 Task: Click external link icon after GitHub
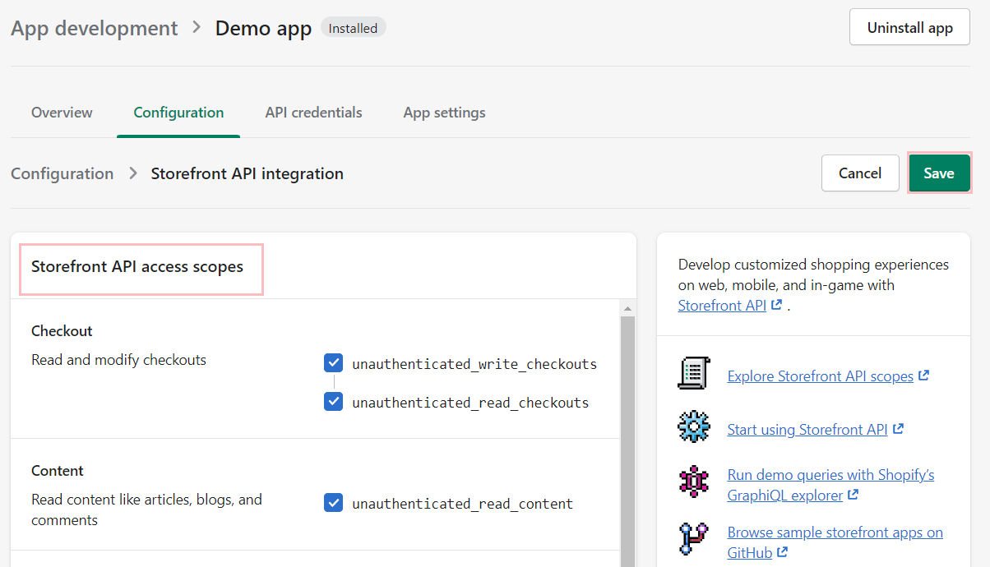click(782, 552)
